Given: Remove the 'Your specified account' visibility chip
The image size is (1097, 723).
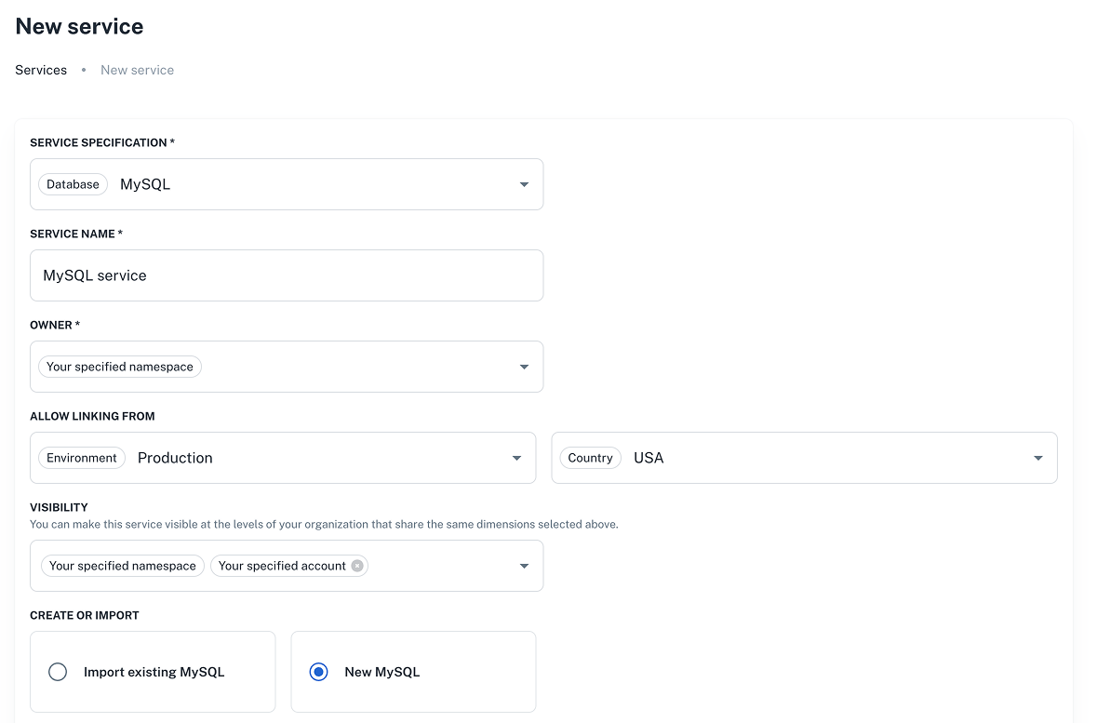Looking at the screenshot, I should (x=357, y=566).
